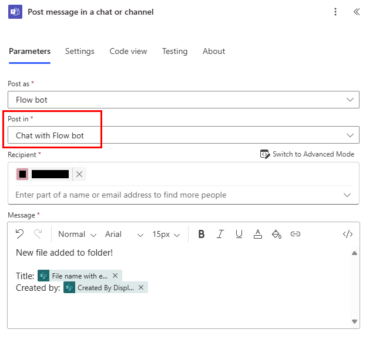This screenshot has width=366, height=343.
Task: Open the background fill color picker
Action: 277,234
